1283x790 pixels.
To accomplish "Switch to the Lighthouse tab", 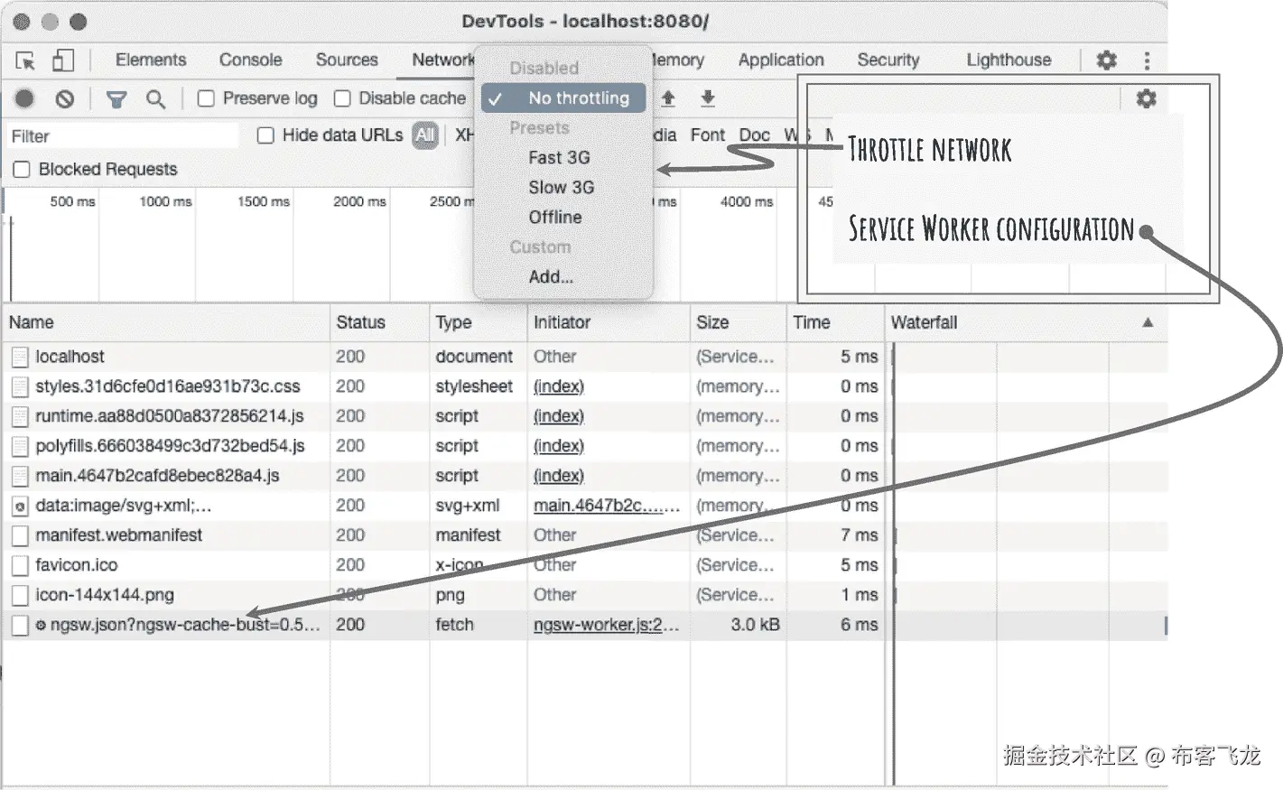I will pos(1009,60).
